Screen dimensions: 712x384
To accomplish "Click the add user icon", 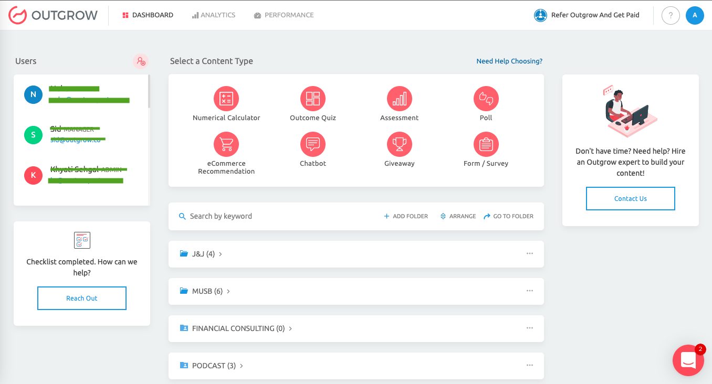I will 141,61.
